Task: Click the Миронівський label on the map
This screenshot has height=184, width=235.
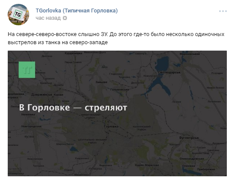Action: click(190, 54)
